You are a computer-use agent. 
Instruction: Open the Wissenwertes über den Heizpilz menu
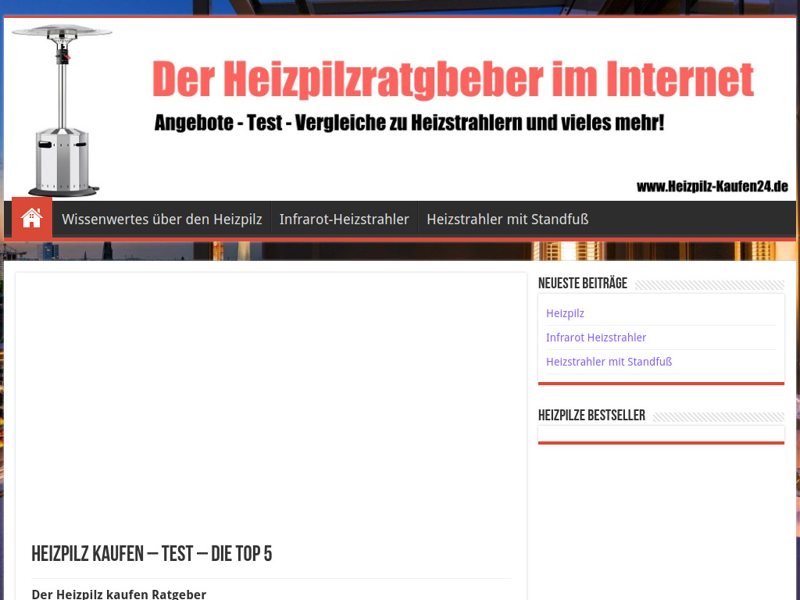tap(162, 219)
